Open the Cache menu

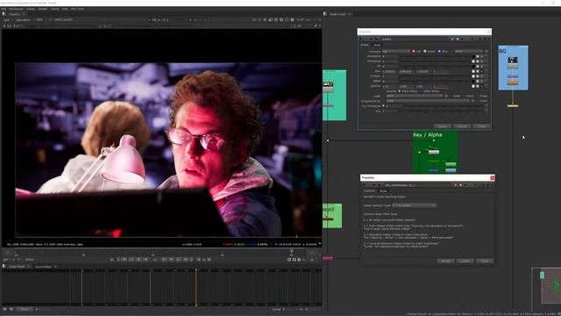tap(54, 9)
